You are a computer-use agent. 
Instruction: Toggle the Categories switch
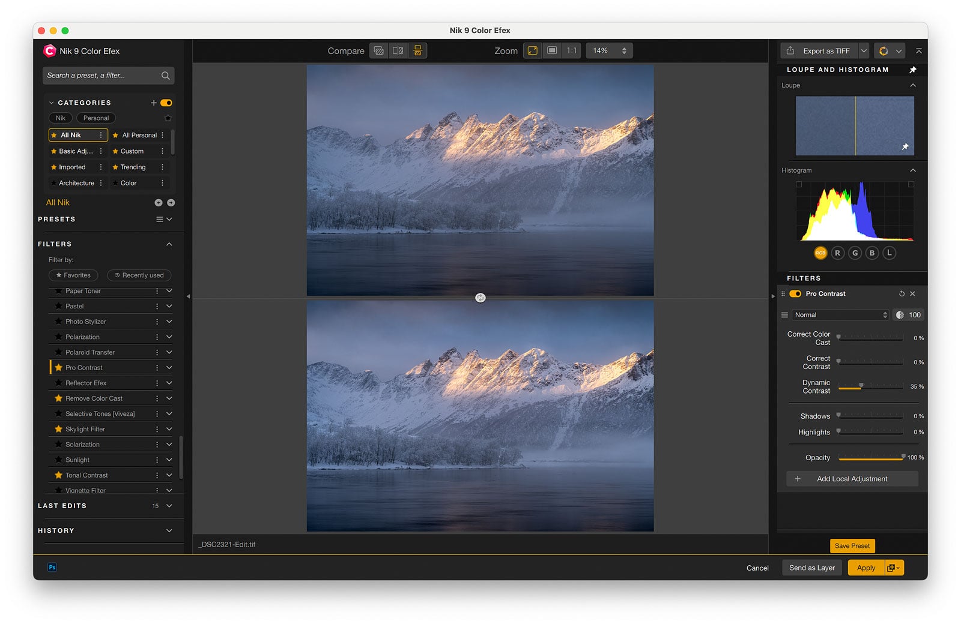coord(166,103)
